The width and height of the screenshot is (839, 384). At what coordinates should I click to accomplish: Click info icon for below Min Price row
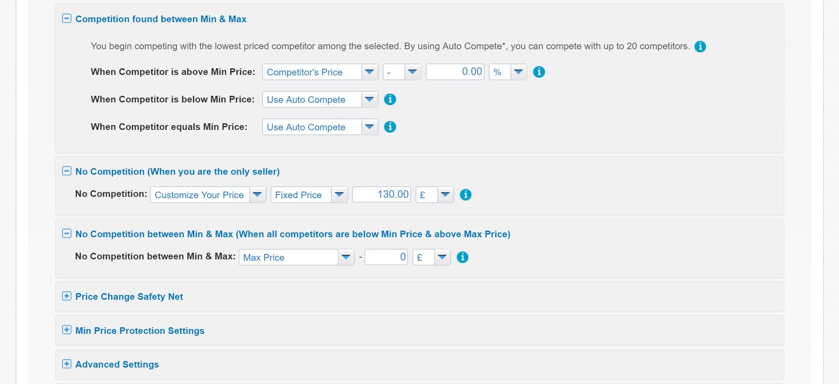coord(390,99)
